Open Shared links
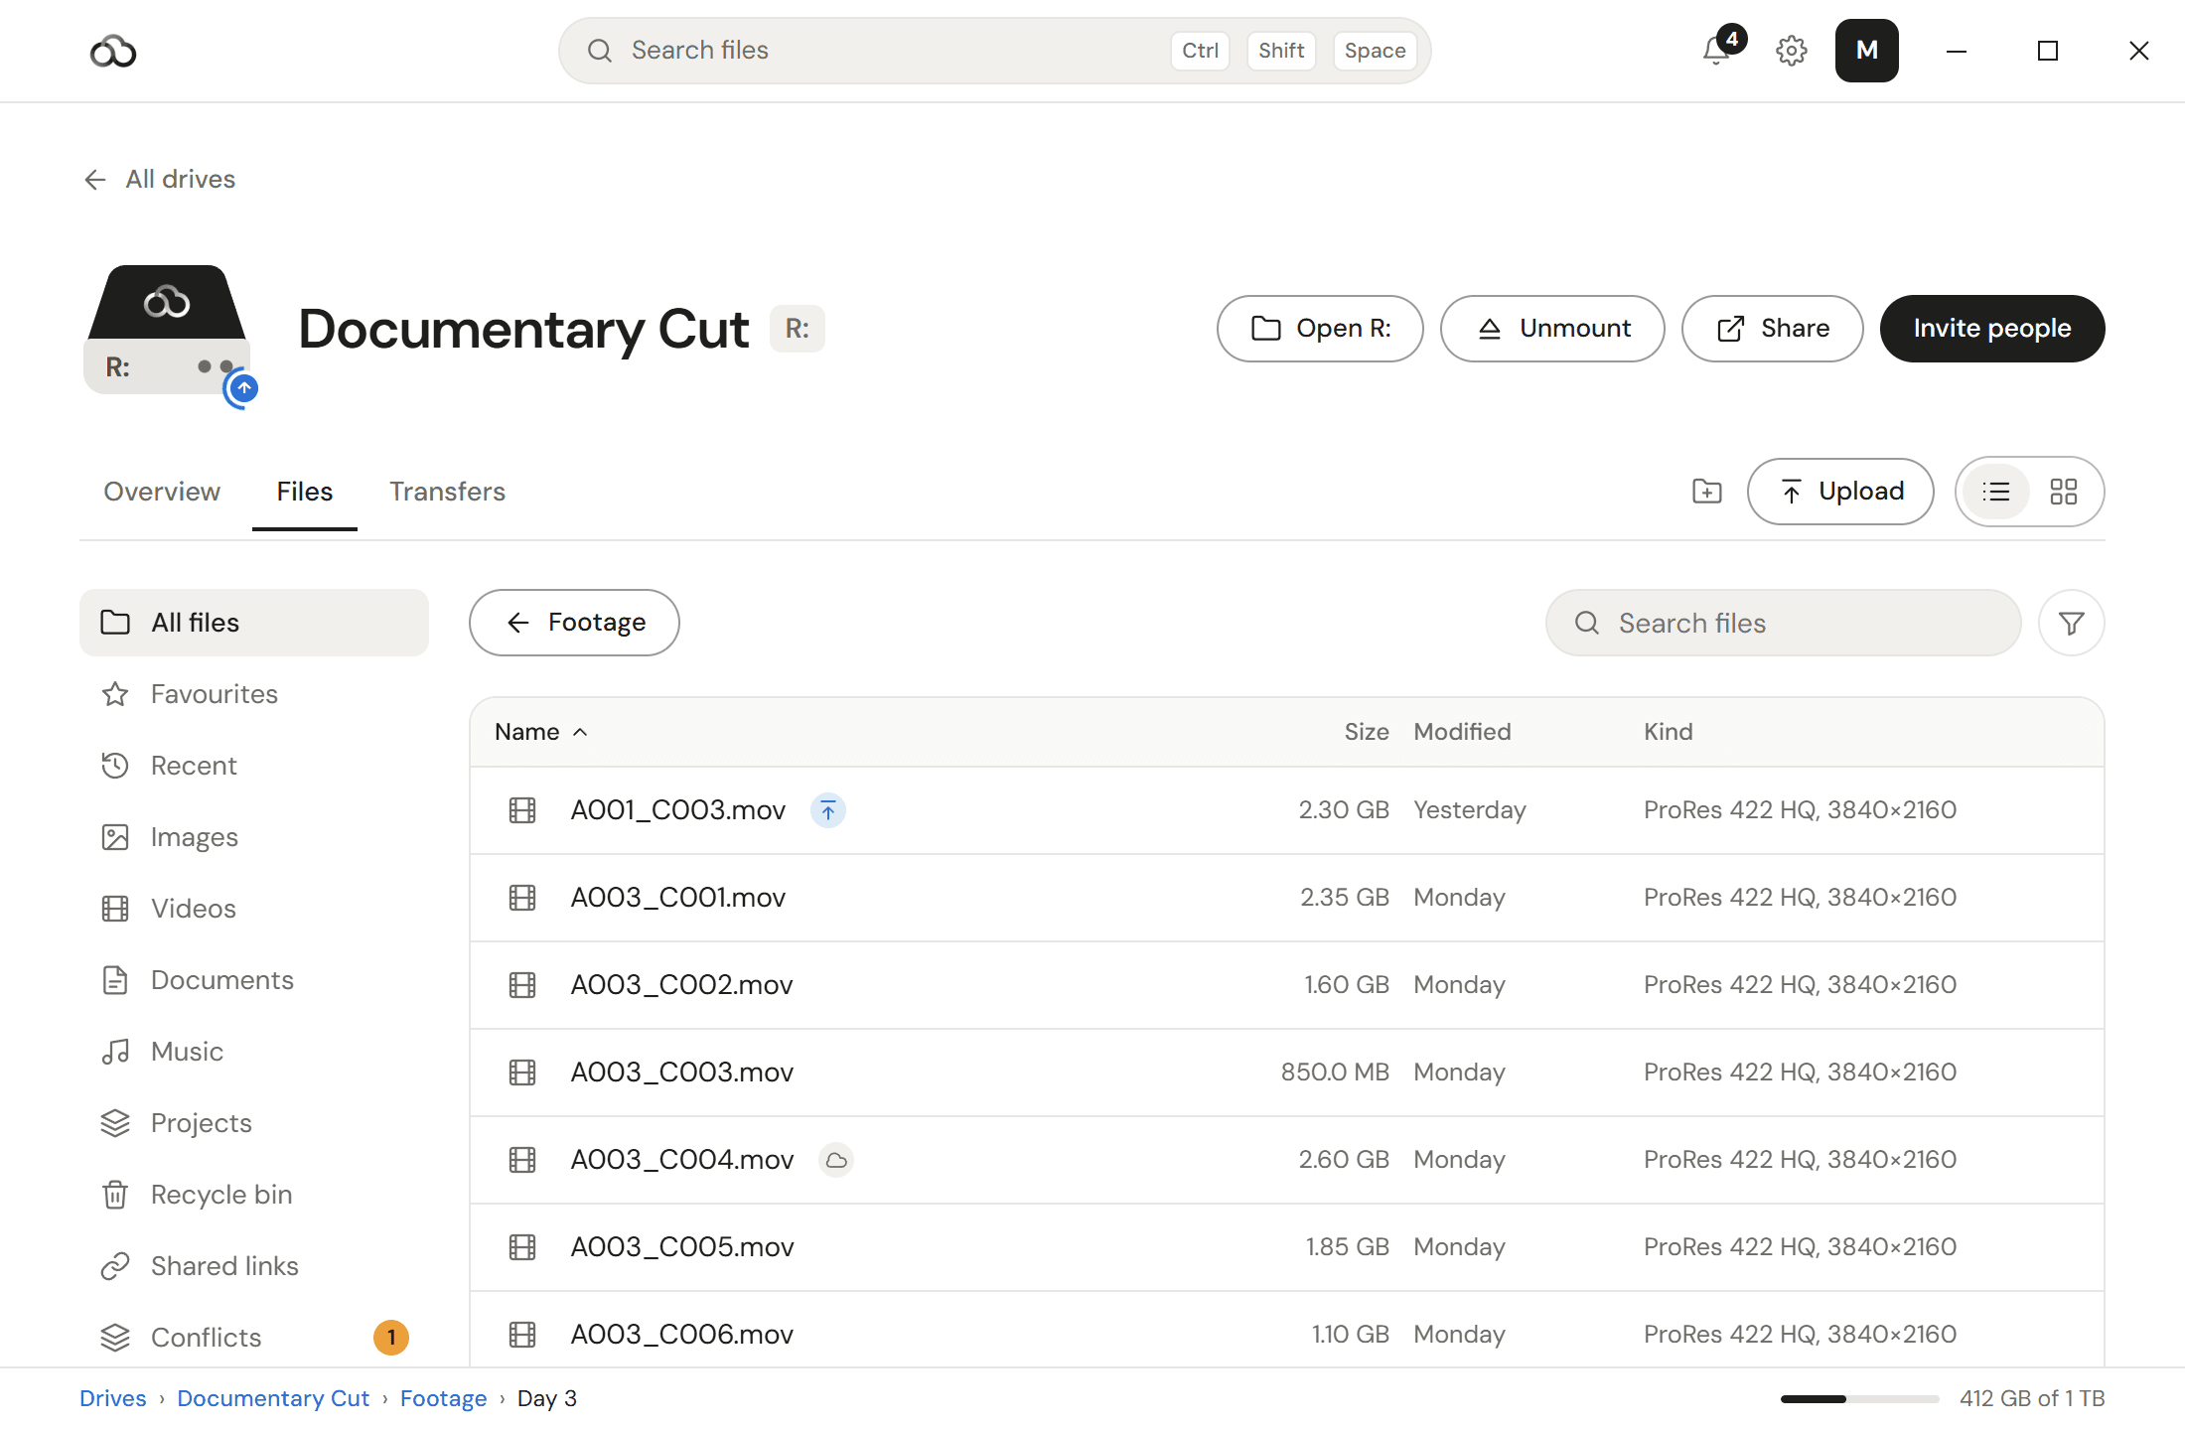 point(254,1266)
